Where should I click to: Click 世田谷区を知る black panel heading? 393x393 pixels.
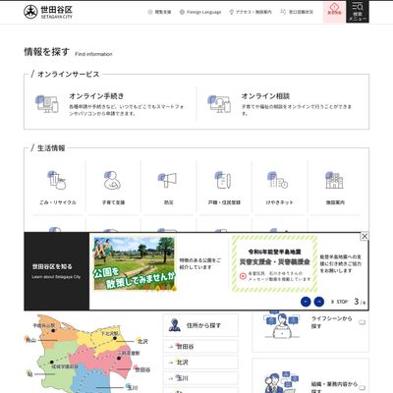pyautogui.click(x=52, y=266)
